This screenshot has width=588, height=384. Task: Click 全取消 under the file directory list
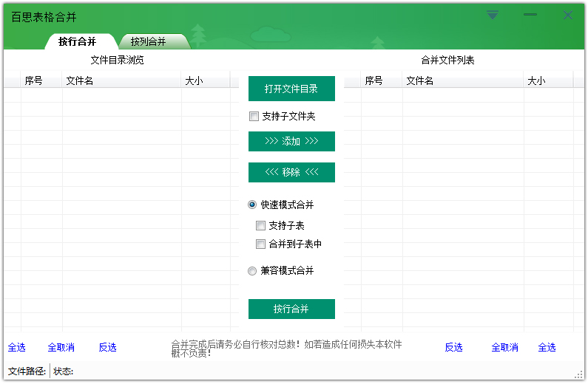click(61, 347)
